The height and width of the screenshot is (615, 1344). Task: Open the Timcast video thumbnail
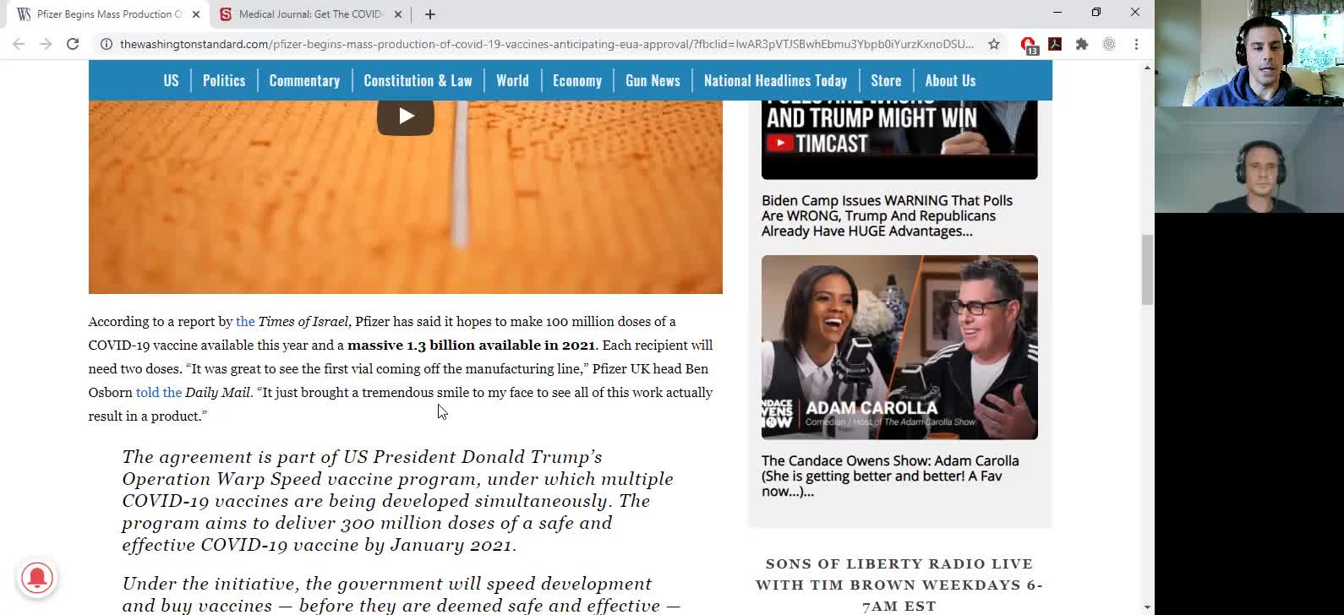click(899, 139)
